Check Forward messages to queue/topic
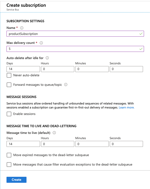Image resolution: width=150 pixels, height=189 pixels. point(9,85)
